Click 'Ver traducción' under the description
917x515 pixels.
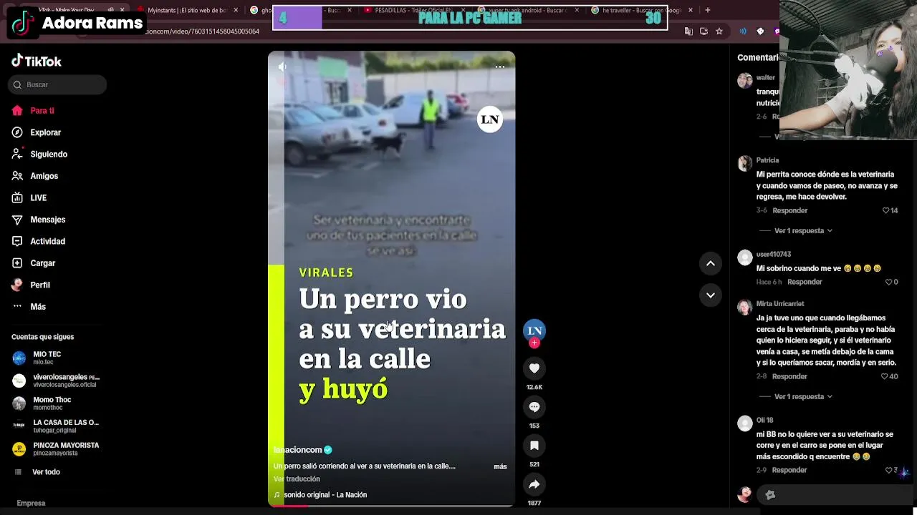pos(297,479)
